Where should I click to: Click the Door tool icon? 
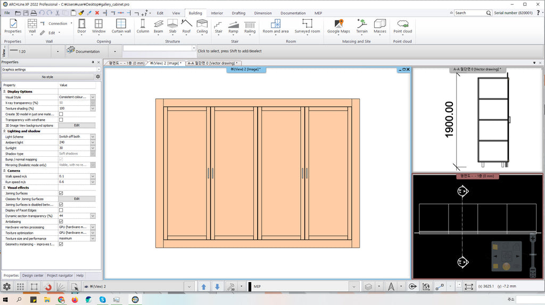82,26
